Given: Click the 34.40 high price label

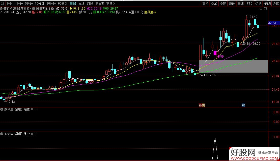Looking at the screenshot, I should [x=254, y=17].
